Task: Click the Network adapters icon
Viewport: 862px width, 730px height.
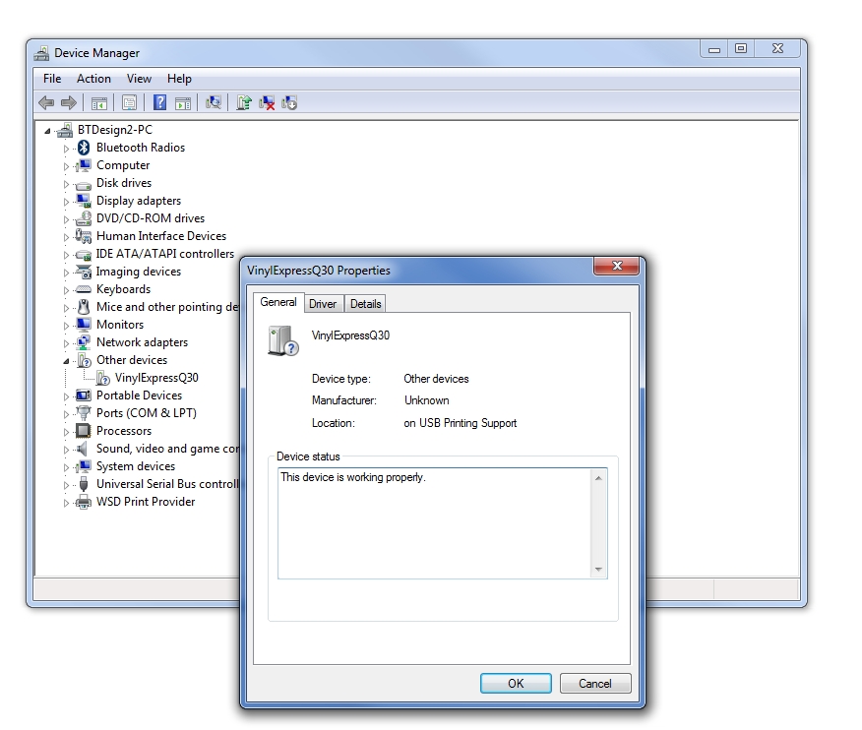Action: tap(84, 342)
